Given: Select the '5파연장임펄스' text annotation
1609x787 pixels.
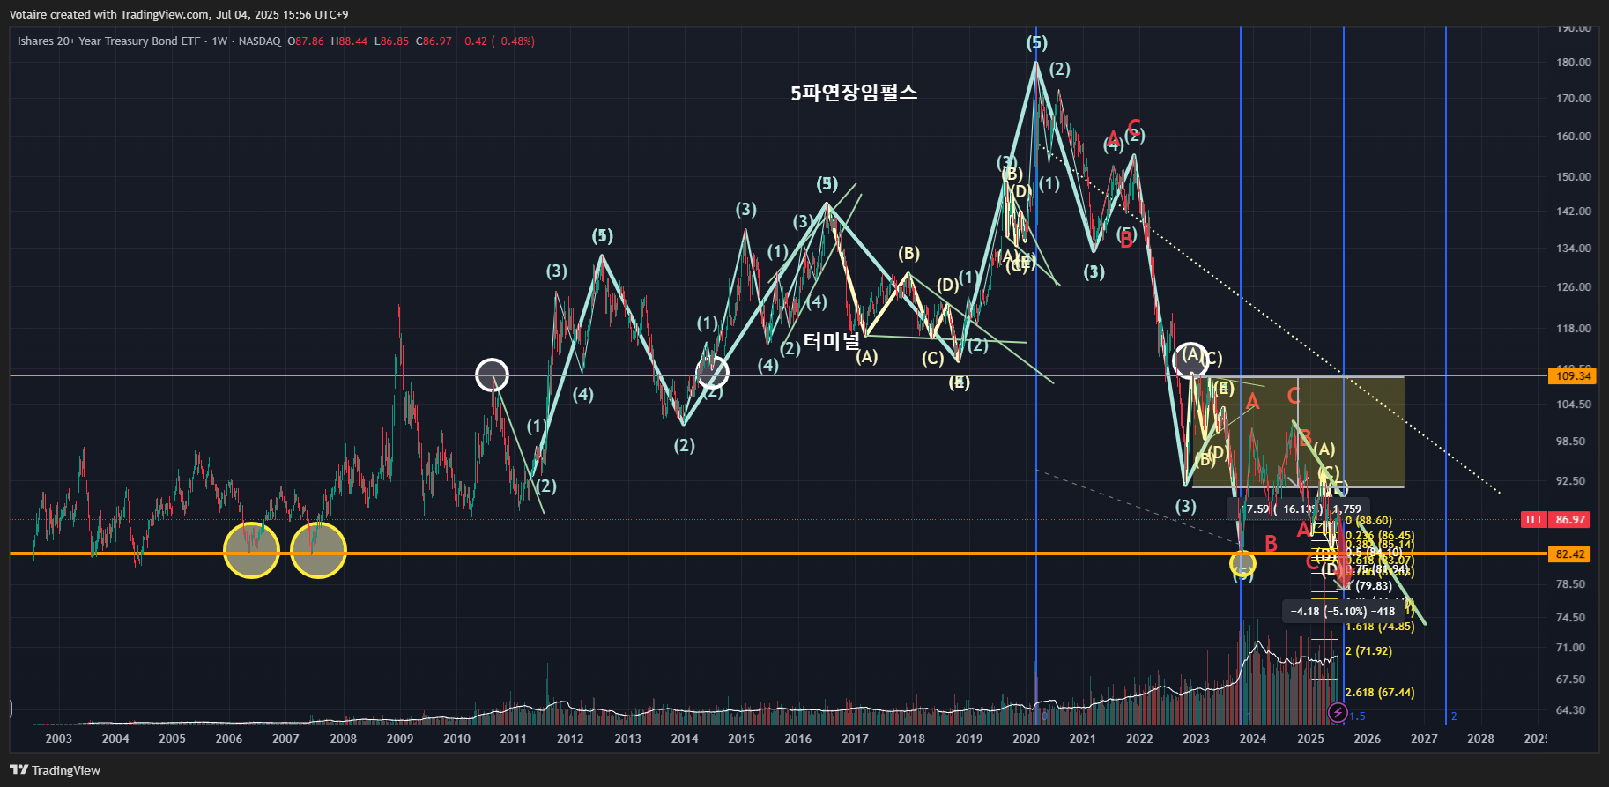Looking at the screenshot, I should point(854,93).
